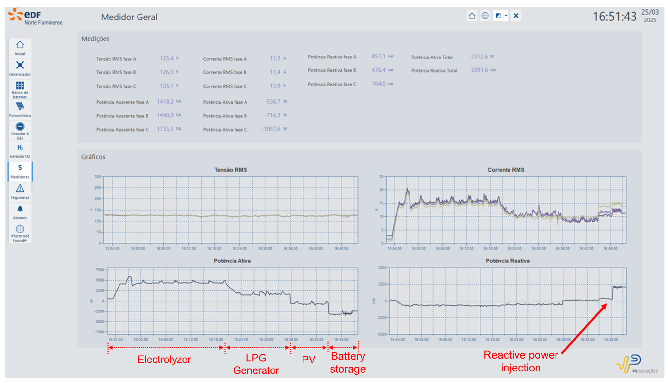Open the Segurança warning page
The height and width of the screenshot is (383, 668).
pos(20,192)
